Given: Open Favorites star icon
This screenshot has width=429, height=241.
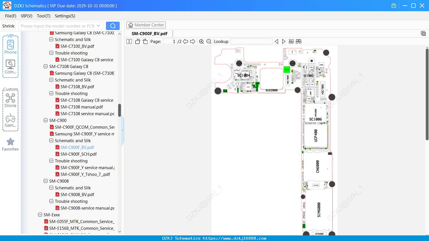Looking at the screenshot, I should [10, 144].
